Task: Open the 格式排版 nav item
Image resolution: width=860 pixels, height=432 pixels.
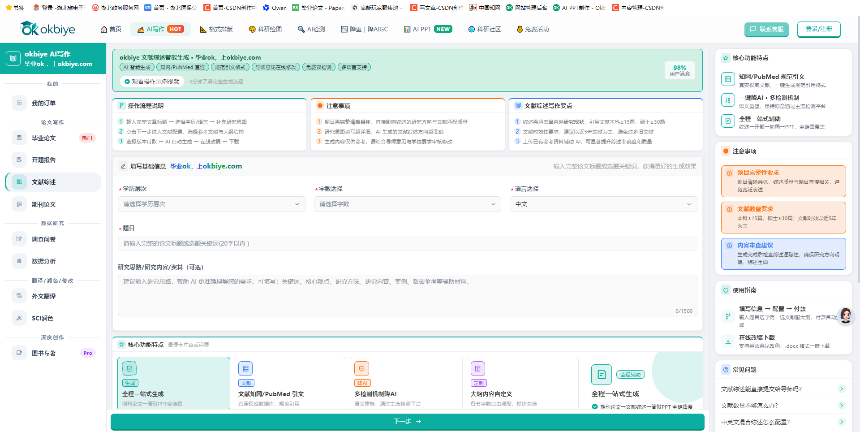Action: (x=216, y=29)
